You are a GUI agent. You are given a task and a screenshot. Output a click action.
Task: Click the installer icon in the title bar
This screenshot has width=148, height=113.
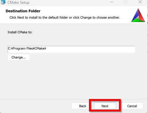(3, 2)
